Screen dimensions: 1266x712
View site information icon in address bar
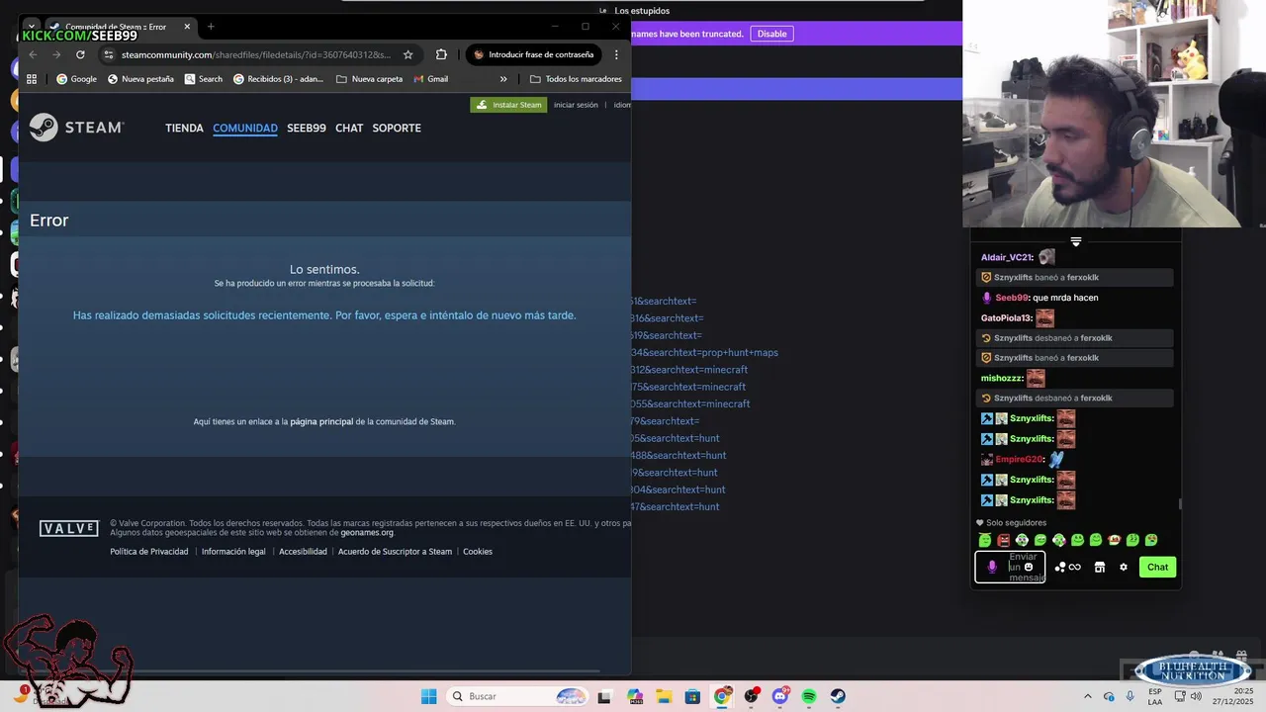[109, 54]
